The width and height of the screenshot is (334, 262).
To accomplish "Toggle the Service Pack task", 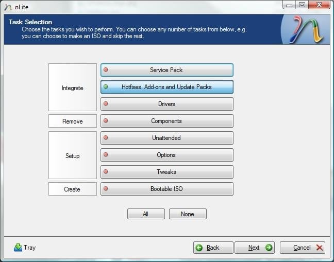I will [166, 70].
